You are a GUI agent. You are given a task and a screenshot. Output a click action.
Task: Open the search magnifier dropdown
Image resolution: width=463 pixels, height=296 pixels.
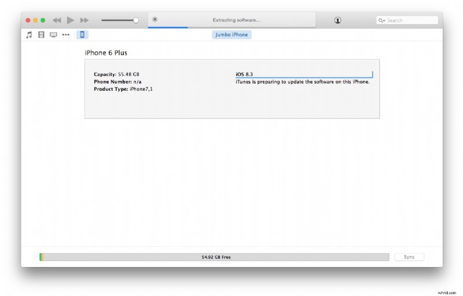[382, 20]
